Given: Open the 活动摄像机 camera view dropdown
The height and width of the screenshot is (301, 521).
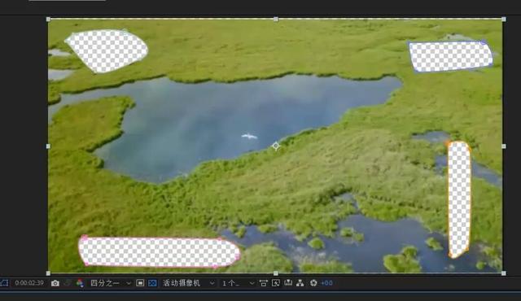Looking at the screenshot, I should tap(188, 283).
